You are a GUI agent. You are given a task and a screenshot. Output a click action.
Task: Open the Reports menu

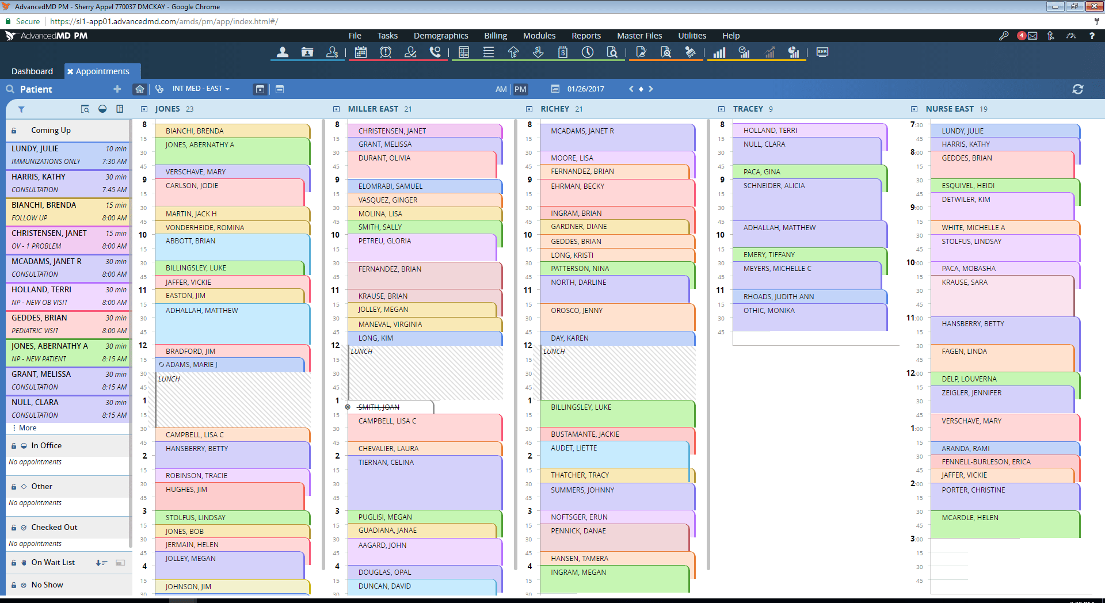586,36
